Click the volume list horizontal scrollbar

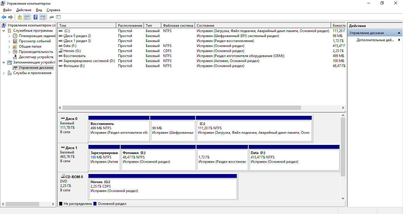181,108
